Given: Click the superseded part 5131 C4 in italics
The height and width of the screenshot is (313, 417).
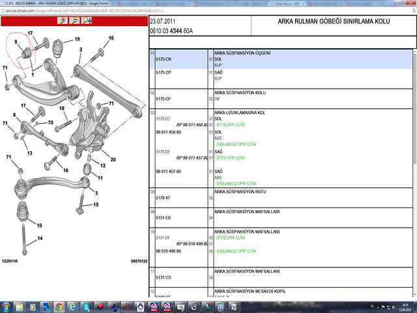Looking at the screenshot, I should pos(162,237).
